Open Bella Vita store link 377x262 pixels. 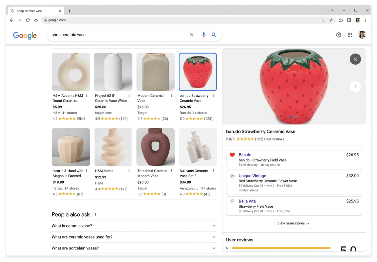(x=247, y=201)
